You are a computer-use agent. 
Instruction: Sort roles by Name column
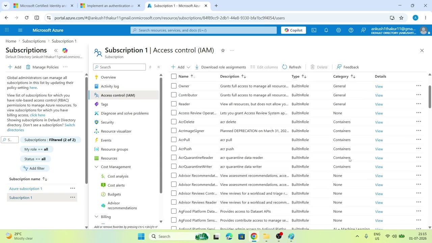click(x=187, y=76)
